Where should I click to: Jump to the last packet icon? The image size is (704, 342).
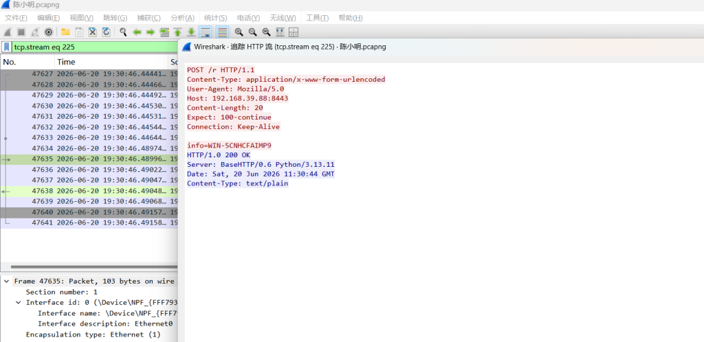(191, 32)
